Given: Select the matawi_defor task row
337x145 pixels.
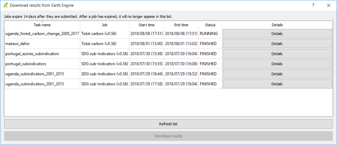Looking at the screenshot, I should 17,44.
